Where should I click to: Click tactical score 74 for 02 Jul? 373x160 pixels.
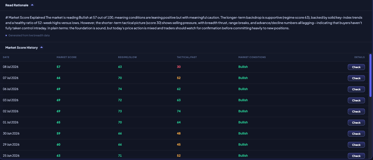(x=179, y=111)
